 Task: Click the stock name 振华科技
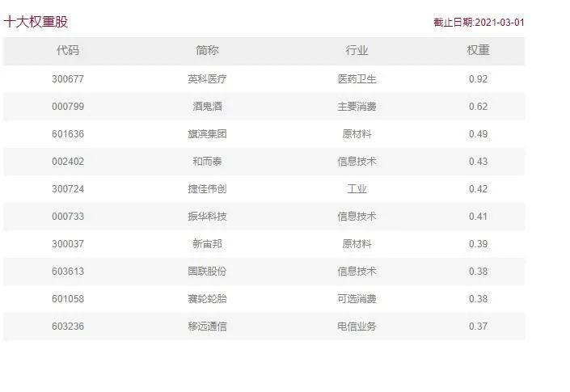[207, 217]
